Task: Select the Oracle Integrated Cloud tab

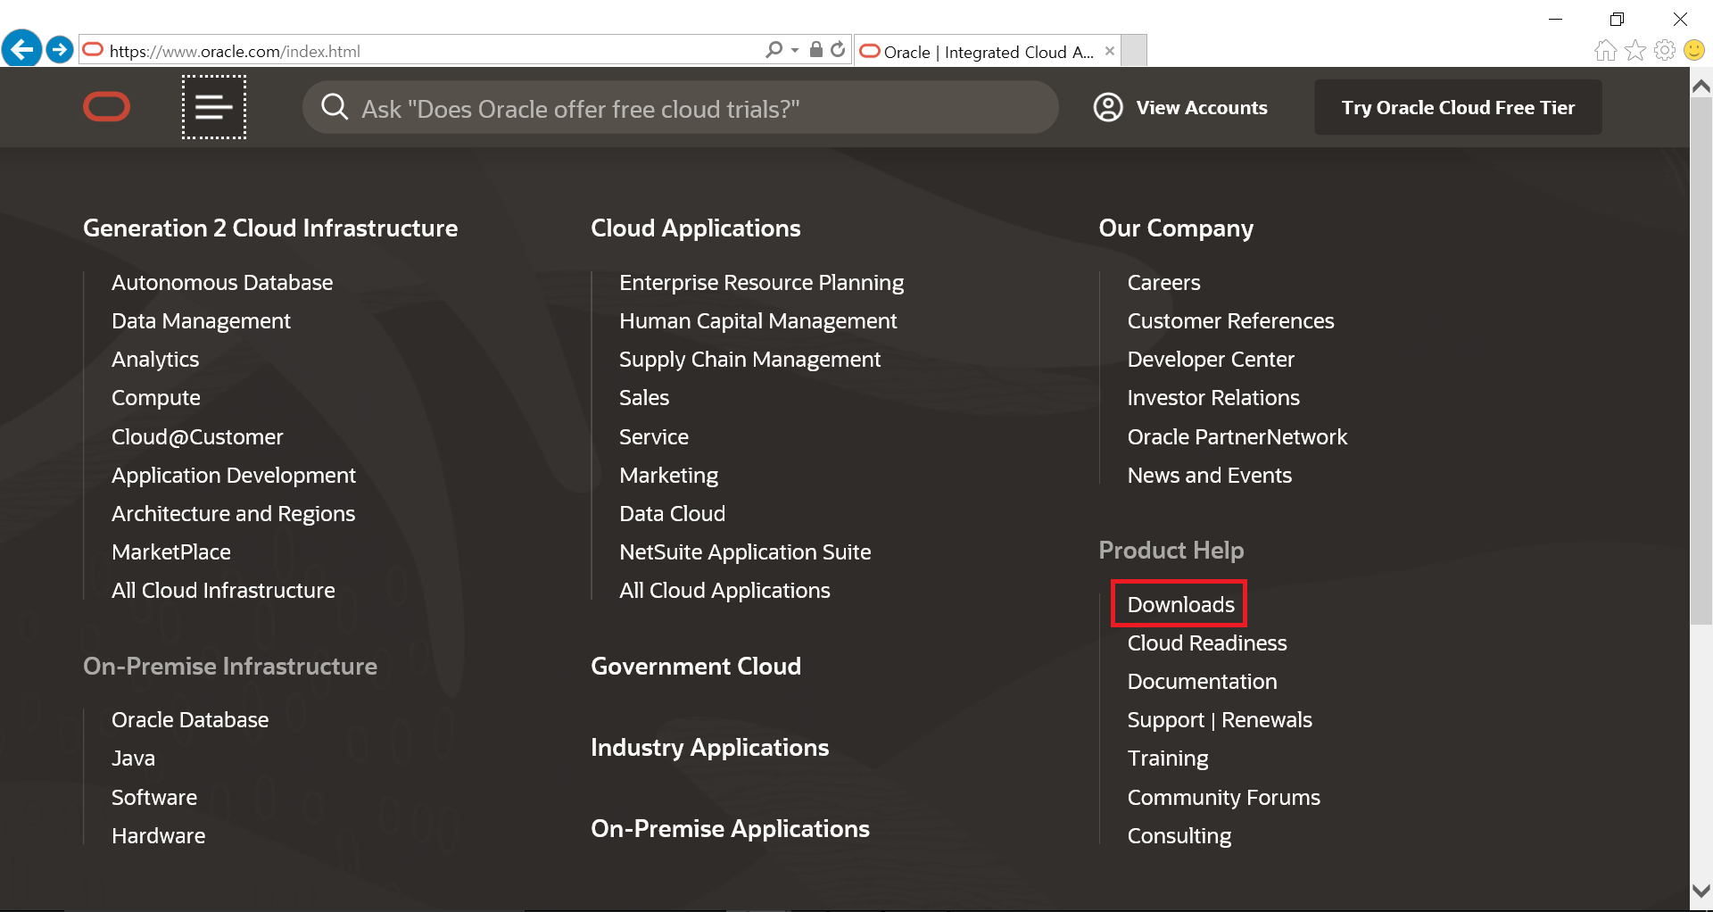Action: pyautogui.click(x=988, y=52)
